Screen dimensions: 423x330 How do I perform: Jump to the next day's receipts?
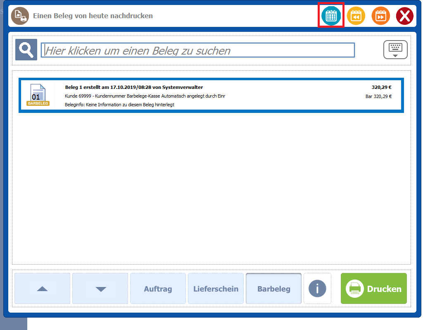pos(380,16)
